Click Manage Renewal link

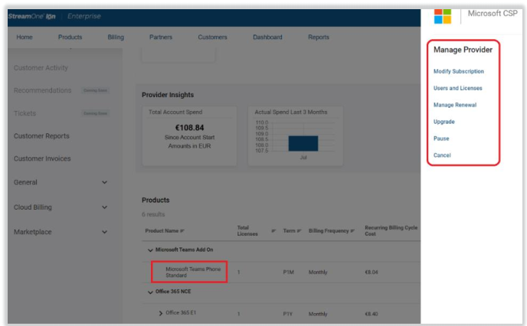click(455, 105)
